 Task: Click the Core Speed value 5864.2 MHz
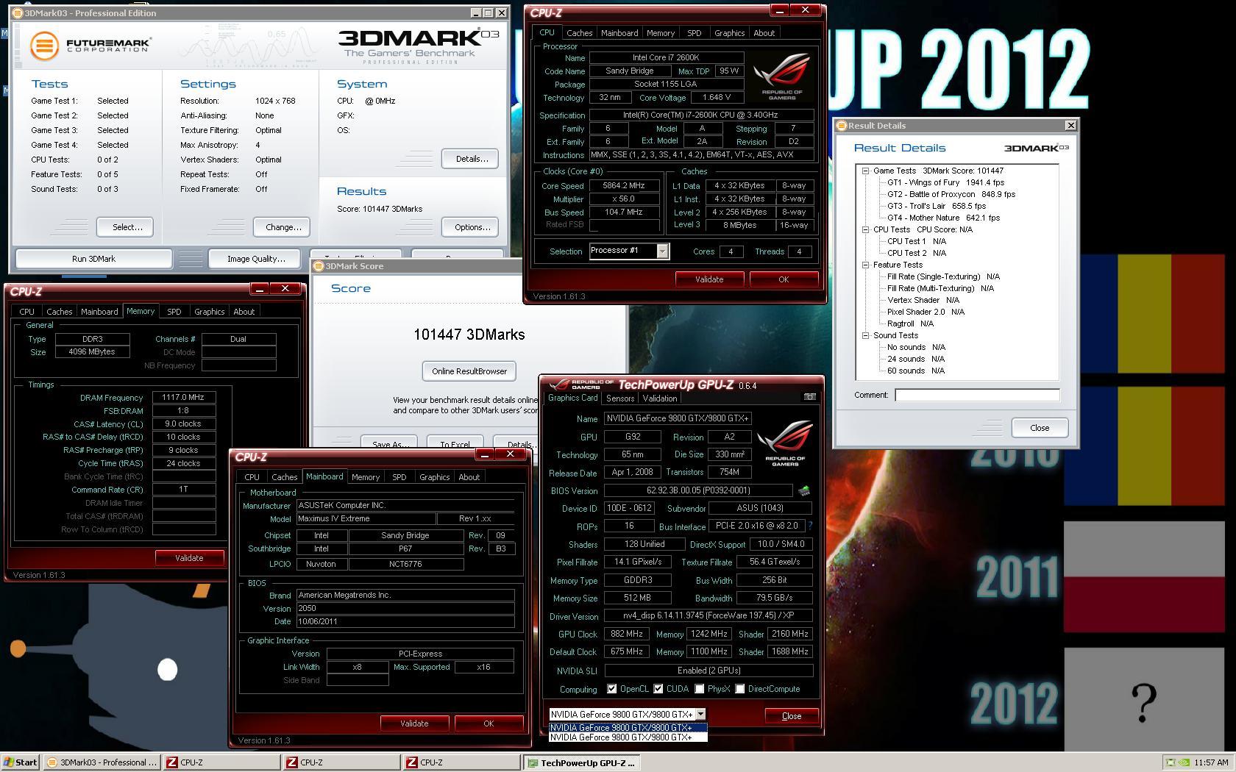point(624,186)
